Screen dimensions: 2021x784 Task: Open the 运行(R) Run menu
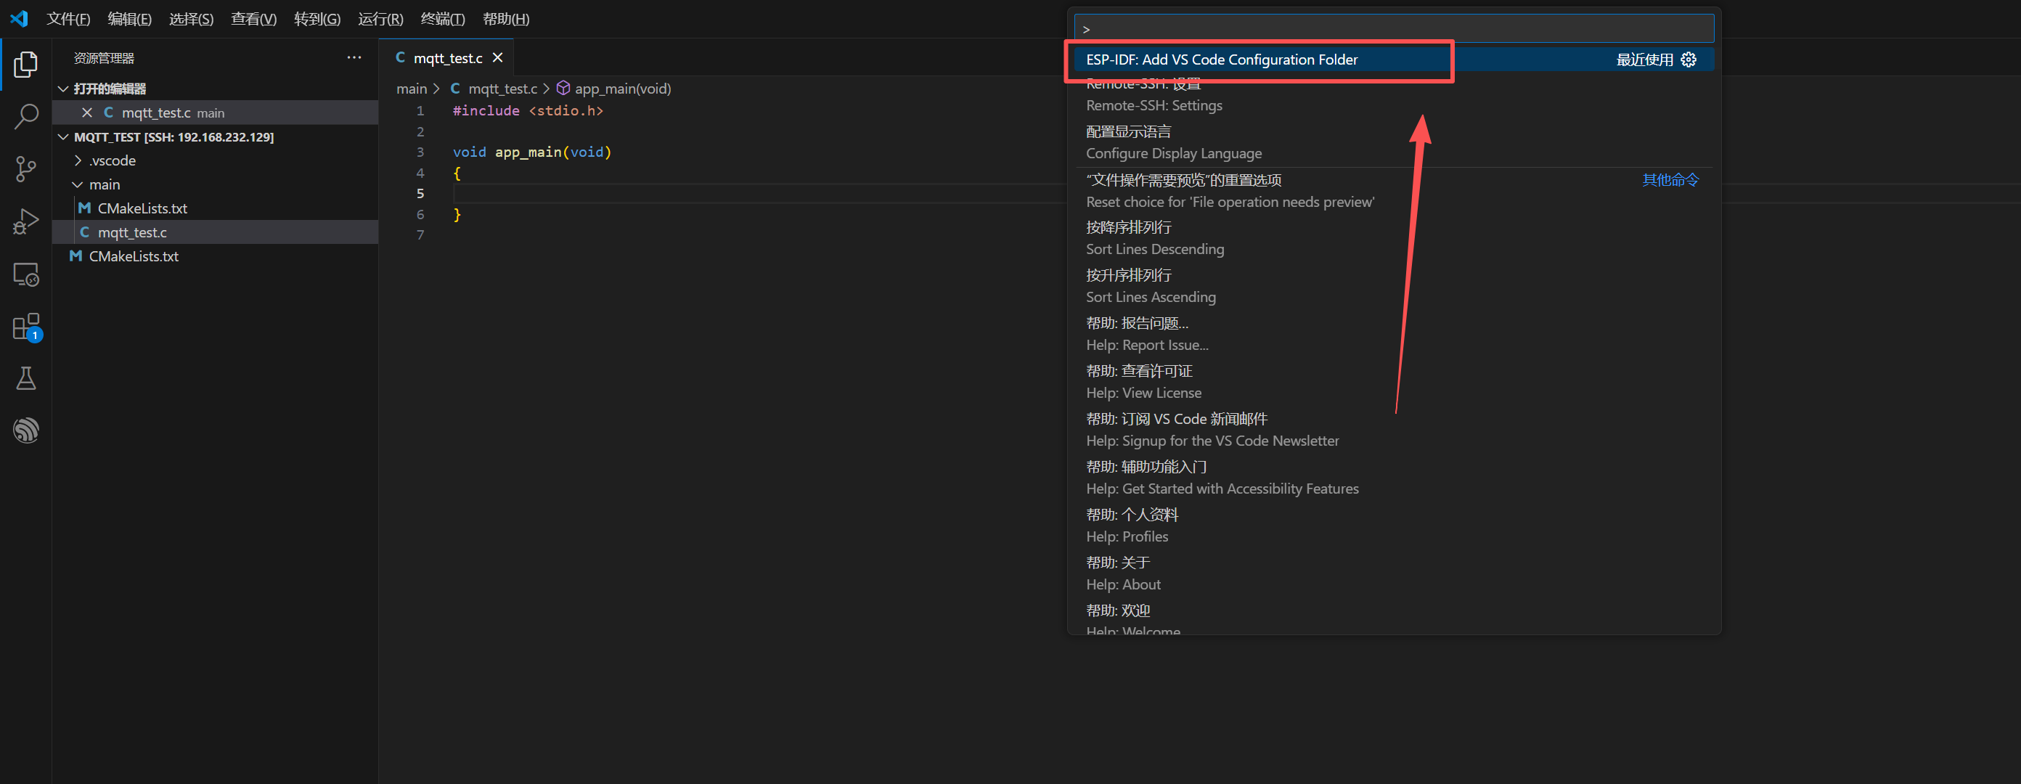tap(380, 19)
